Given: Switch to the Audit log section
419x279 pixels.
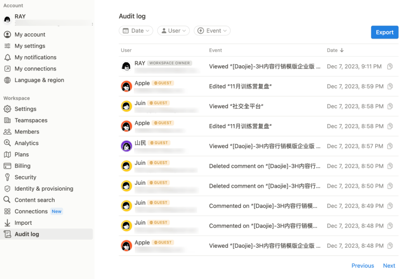Looking at the screenshot, I should click(x=28, y=234).
